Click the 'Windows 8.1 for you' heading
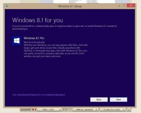Viewport: 141px width, 113px height. coord(38,20)
